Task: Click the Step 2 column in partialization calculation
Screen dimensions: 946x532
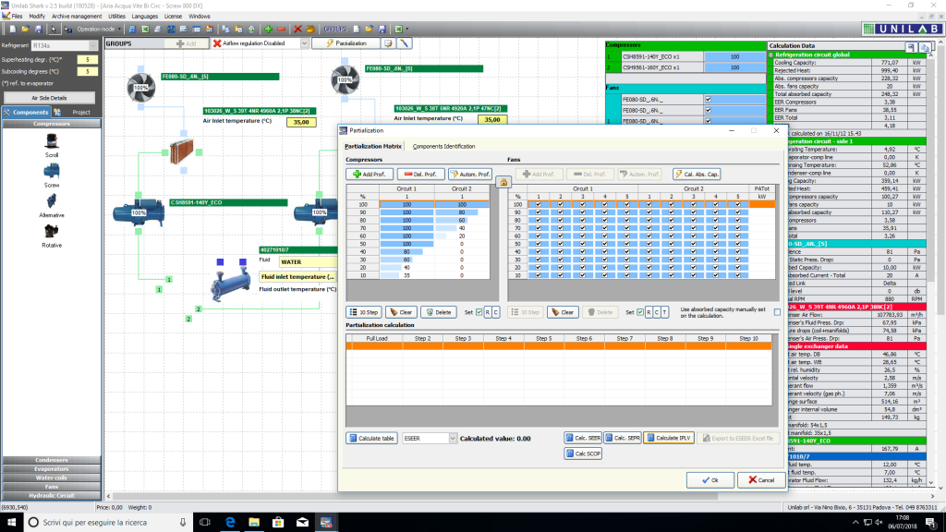Action: pyautogui.click(x=422, y=339)
